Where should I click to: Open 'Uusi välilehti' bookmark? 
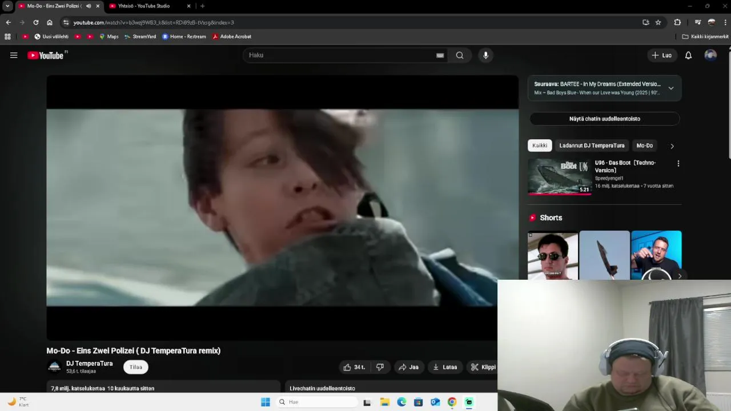pyautogui.click(x=51, y=37)
